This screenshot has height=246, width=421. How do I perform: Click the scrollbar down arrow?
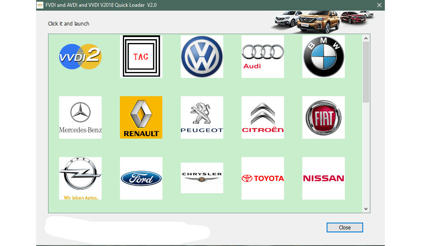click(366, 209)
